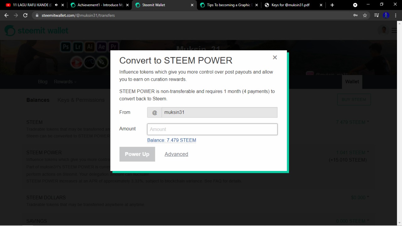The image size is (402, 226).
Task: Open the tab search dropdown arrow
Action: (355, 5)
